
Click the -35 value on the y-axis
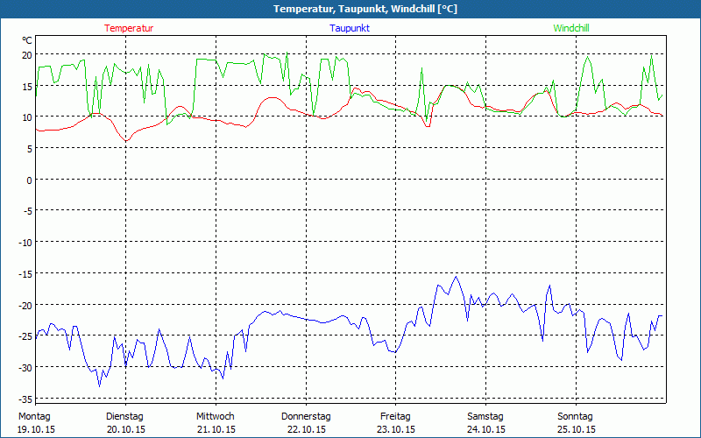pos(25,399)
